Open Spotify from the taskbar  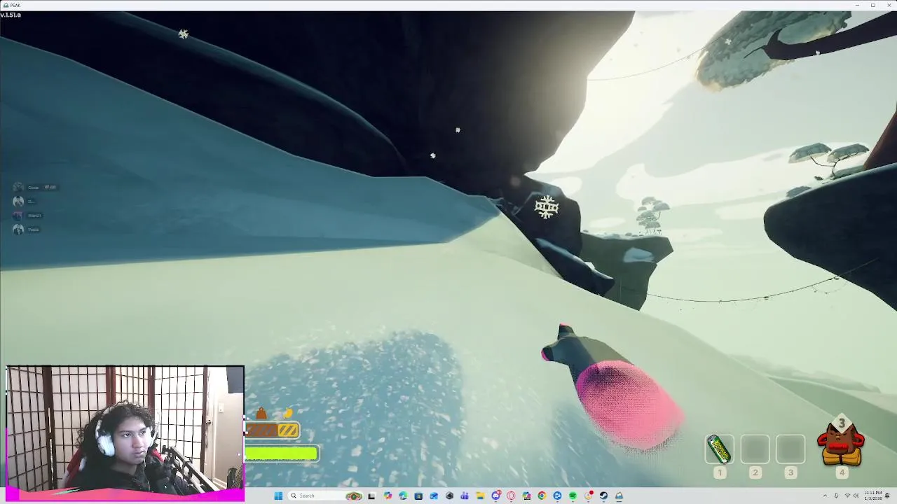573,496
